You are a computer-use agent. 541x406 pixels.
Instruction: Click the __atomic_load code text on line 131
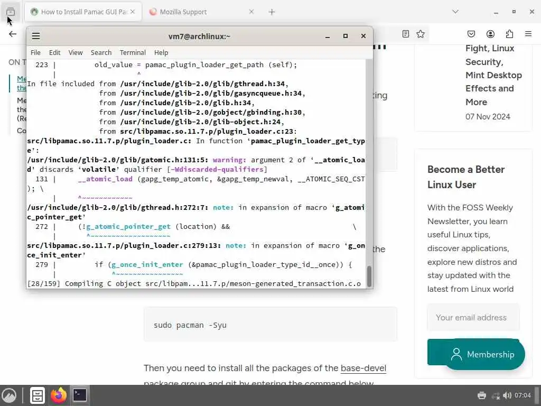point(105,179)
